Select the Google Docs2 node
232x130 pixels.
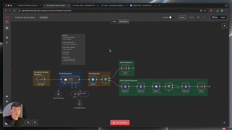(x=186, y=87)
